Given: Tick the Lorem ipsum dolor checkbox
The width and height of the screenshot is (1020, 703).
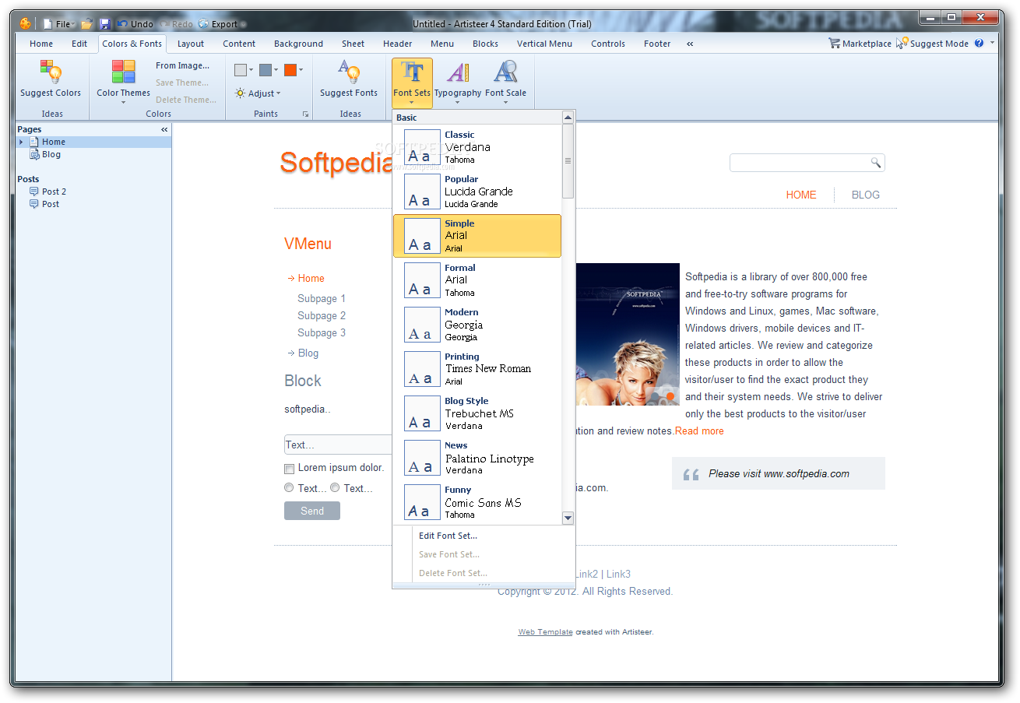Looking at the screenshot, I should (x=289, y=469).
